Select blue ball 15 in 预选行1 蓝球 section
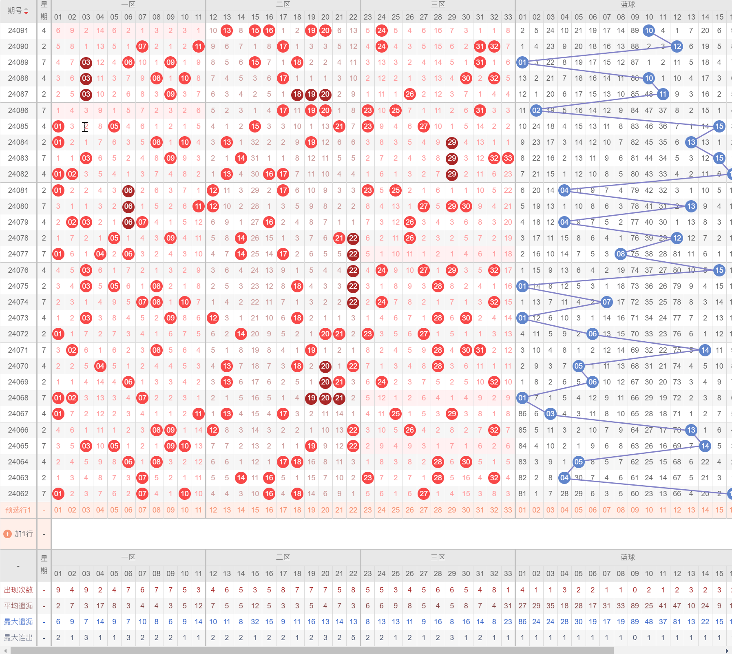Image resolution: width=732 pixels, height=654 pixels. (719, 510)
